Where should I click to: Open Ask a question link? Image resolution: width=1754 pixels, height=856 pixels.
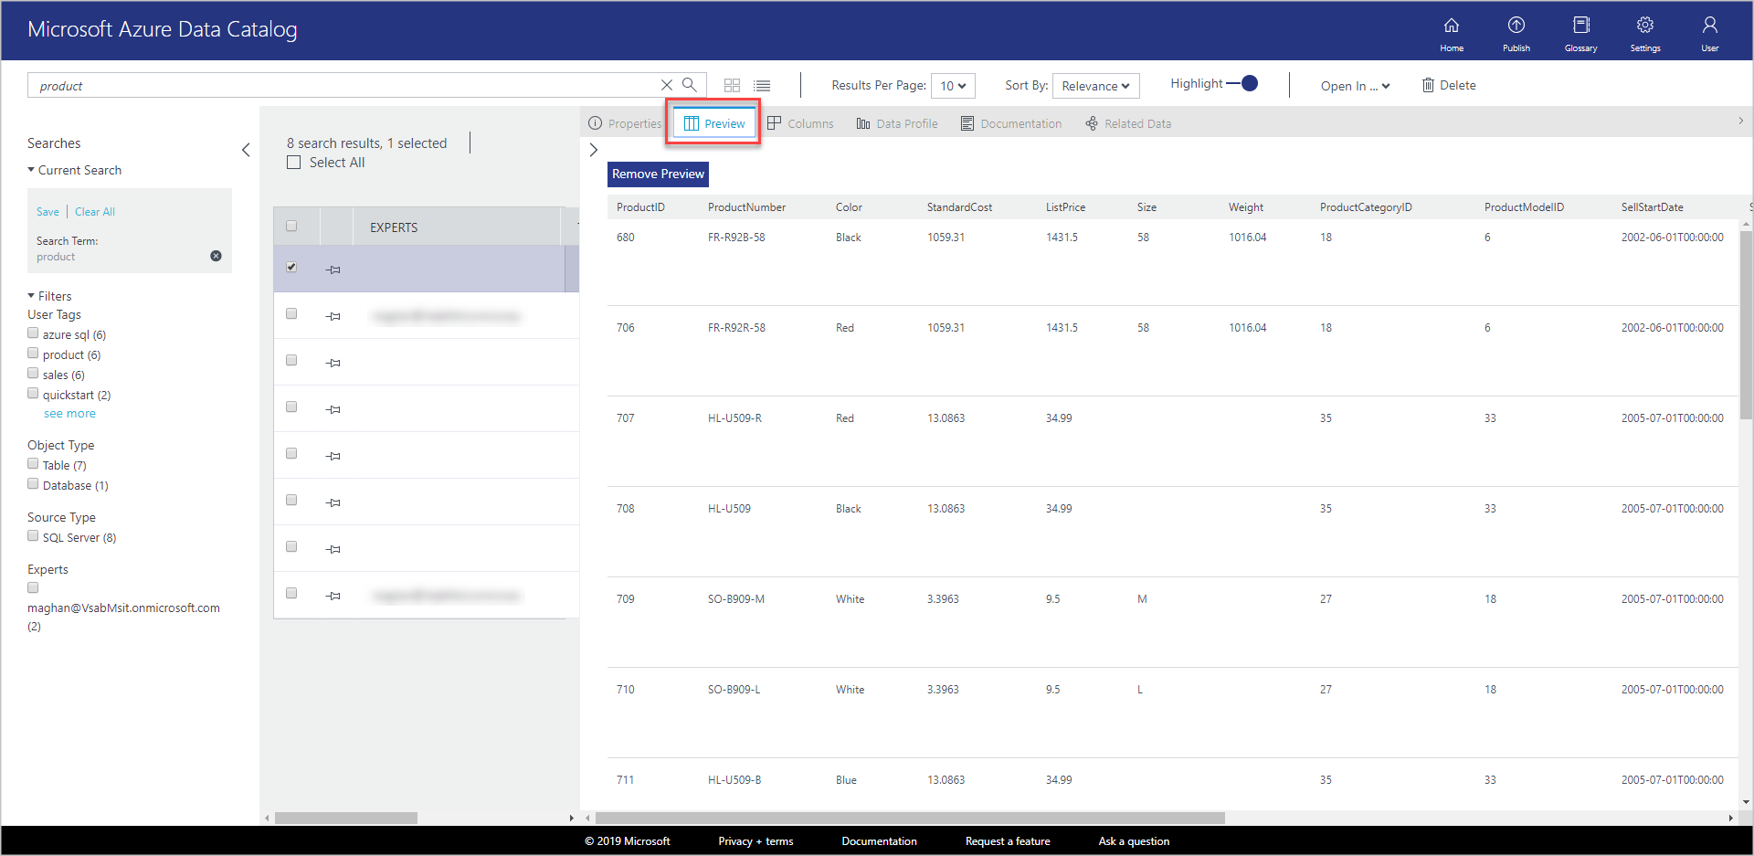tap(1134, 841)
